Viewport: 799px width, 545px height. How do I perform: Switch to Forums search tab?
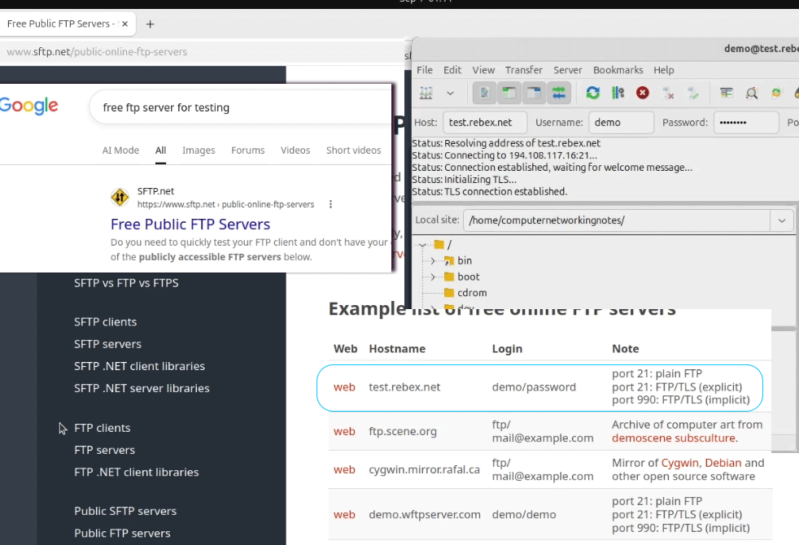(247, 150)
